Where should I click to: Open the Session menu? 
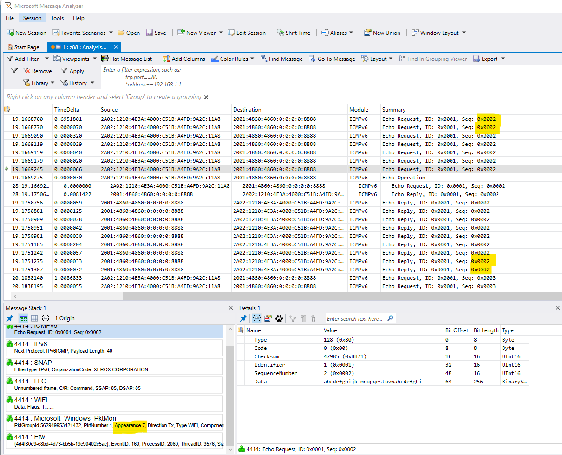[32, 18]
